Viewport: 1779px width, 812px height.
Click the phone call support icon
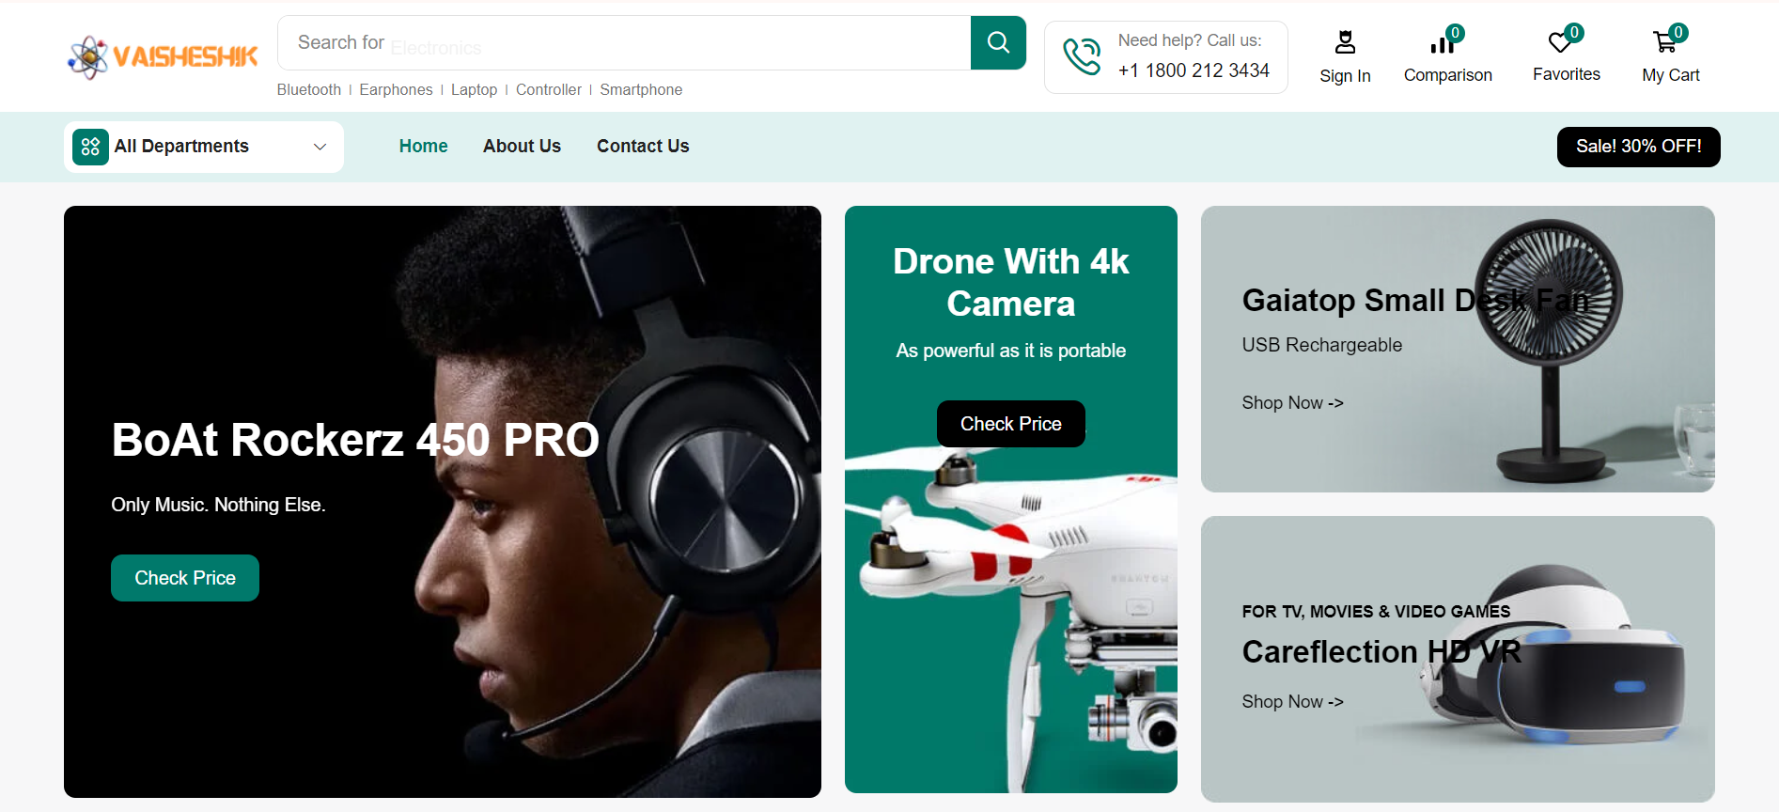tap(1082, 56)
